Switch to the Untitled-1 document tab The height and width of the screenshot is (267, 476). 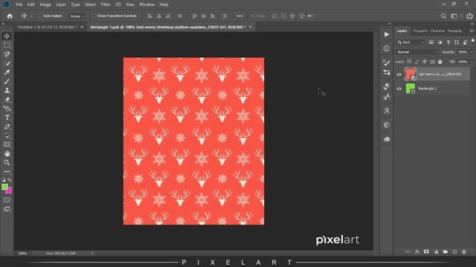[47, 27]
